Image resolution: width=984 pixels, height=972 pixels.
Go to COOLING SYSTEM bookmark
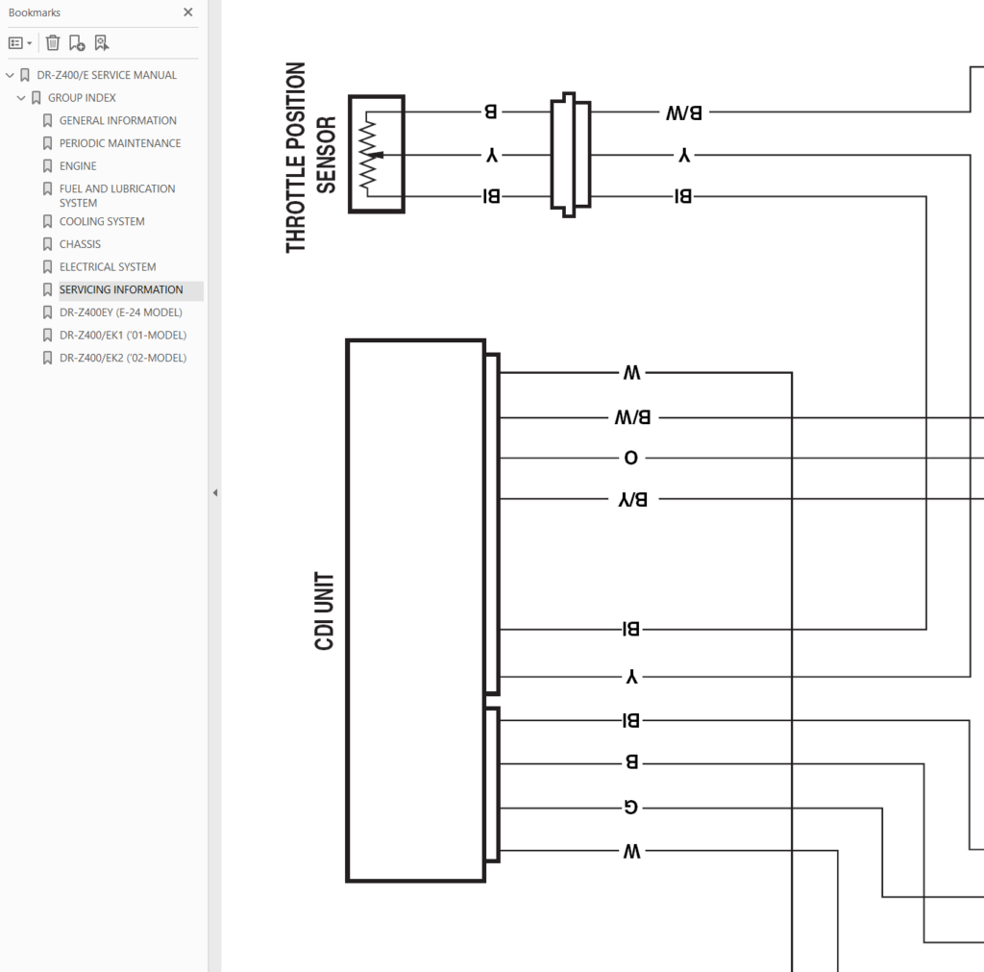point(102,221)
